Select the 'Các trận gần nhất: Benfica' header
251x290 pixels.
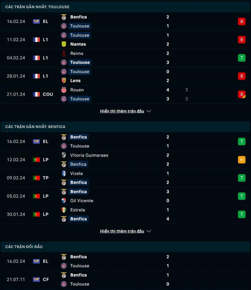point(125,127)
